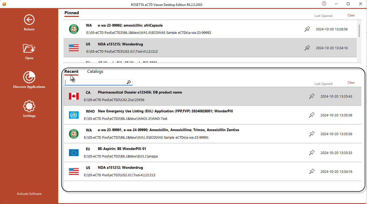Click the help icon in title bar

click(324, 4)
